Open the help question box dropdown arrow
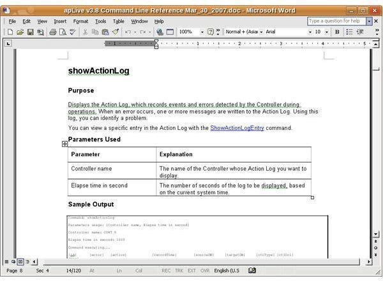The image size is (383, 281). point(369,21)
